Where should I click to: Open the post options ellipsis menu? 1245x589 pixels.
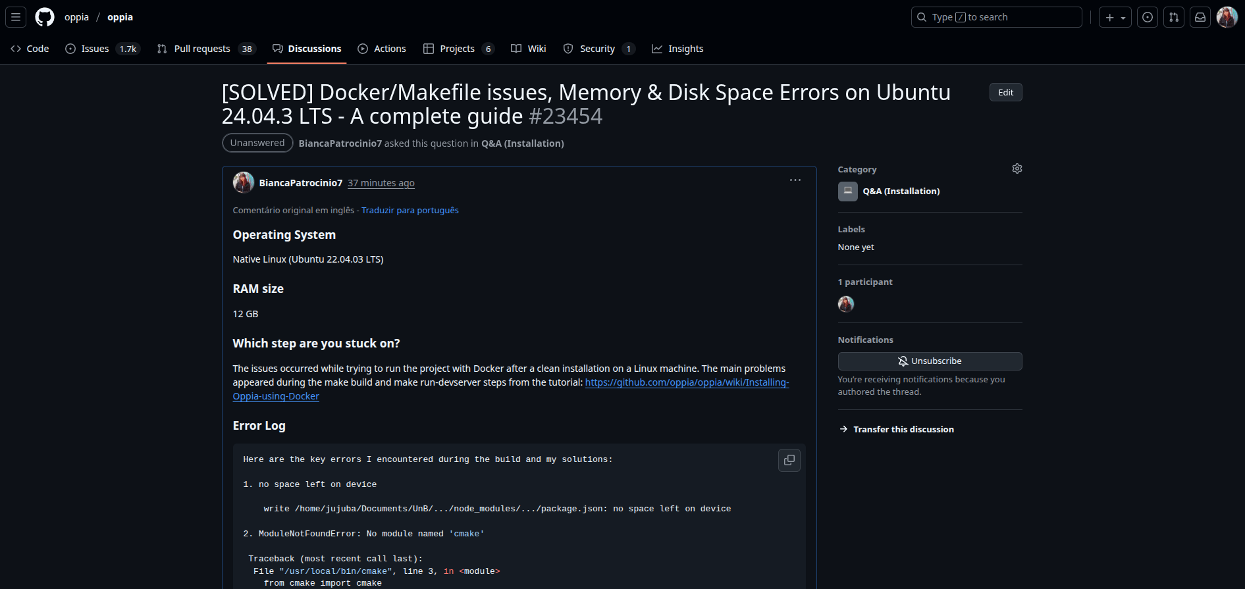tap(795, 180)
